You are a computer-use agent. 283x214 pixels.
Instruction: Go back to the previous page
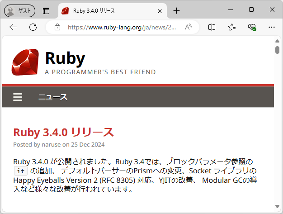click(x=13, y=27)
